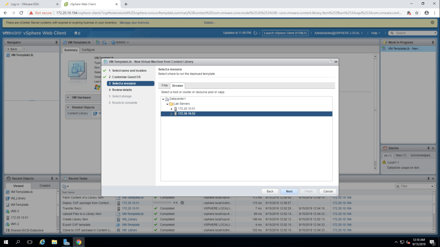Refresh the vSphere Web Client view
Viewport: 440px width, 247px height.
click(255, 33)
